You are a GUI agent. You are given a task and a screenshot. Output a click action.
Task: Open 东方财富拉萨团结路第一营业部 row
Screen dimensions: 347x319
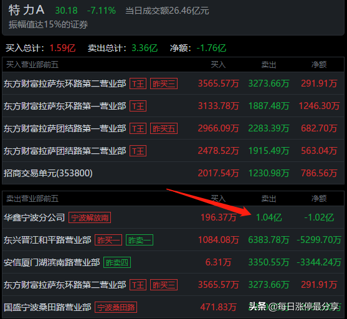[173, 128]
